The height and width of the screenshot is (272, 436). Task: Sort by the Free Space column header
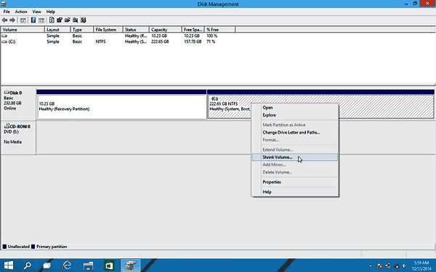(x=193, y=30)
